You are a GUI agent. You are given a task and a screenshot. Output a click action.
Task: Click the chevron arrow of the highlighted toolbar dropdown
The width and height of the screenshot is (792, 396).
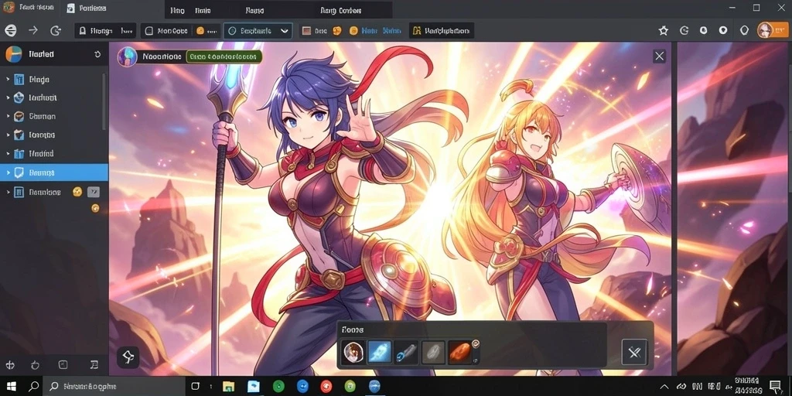click(285, 31)
